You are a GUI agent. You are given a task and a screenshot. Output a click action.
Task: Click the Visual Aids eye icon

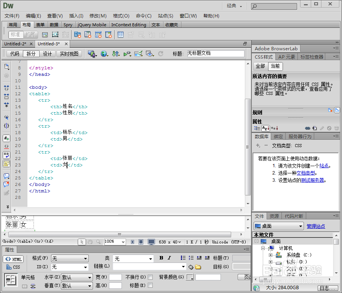150,53
